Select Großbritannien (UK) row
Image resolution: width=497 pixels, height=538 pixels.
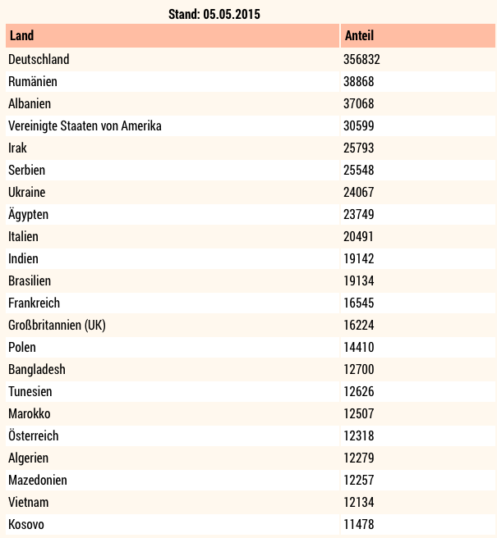pos(251,325)
